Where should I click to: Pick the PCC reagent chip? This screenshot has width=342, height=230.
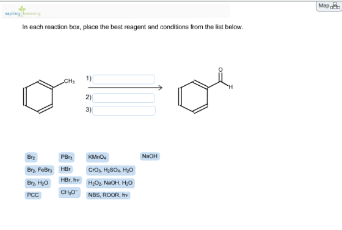pos(33,195)
